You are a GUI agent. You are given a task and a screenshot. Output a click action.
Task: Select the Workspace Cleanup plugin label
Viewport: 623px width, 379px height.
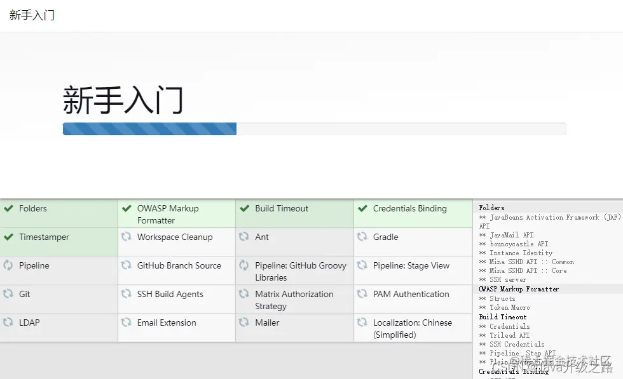click(x=175, y=237)
